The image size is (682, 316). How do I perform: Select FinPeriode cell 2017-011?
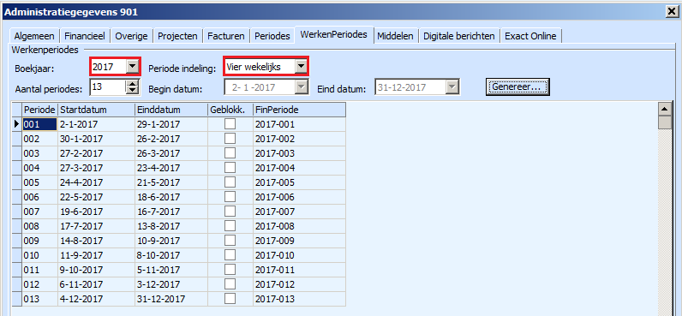pos(299,270)
